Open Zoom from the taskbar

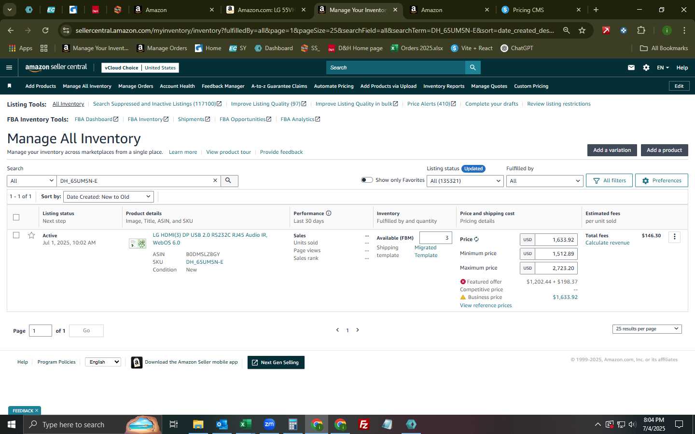tap(269, 424)
